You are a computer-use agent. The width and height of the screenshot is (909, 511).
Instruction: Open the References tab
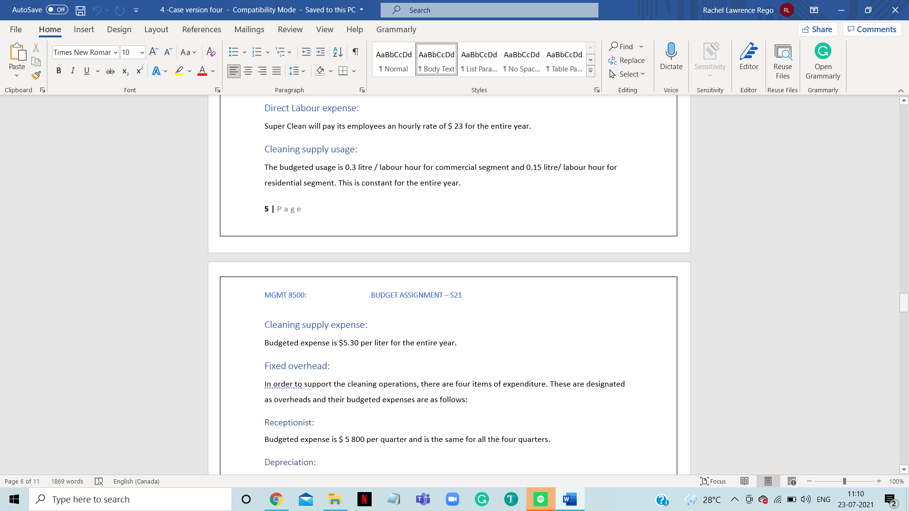201,29
